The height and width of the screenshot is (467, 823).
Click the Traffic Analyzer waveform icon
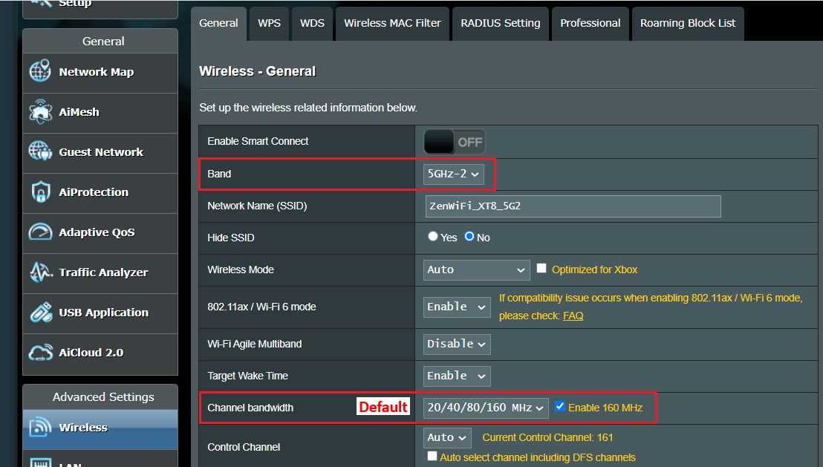(40, 272)
